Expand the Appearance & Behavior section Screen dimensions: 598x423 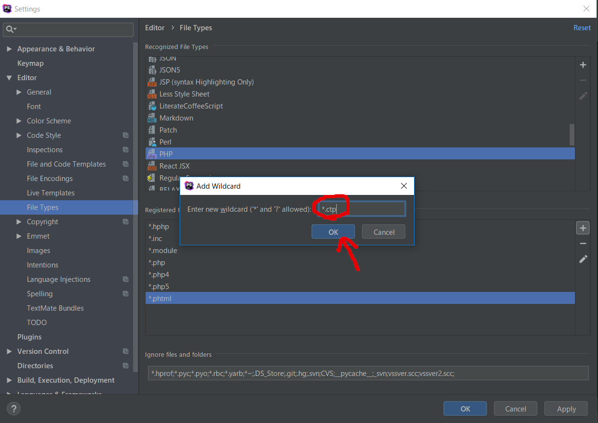pyautogui.click(x=9, y=49)
